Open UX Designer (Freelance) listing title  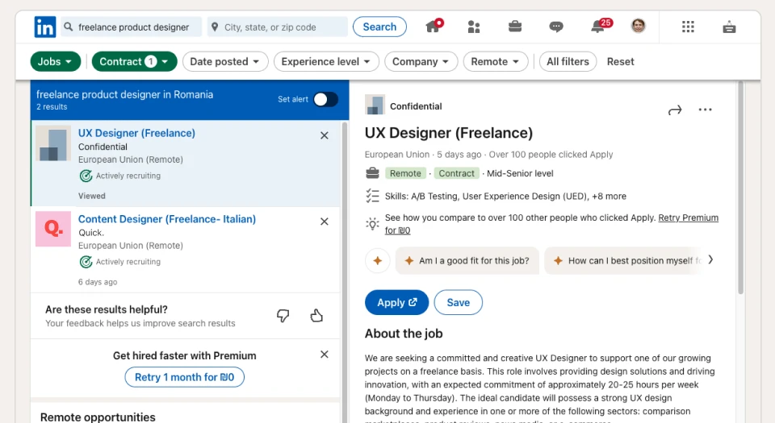(x=136, y=133)
